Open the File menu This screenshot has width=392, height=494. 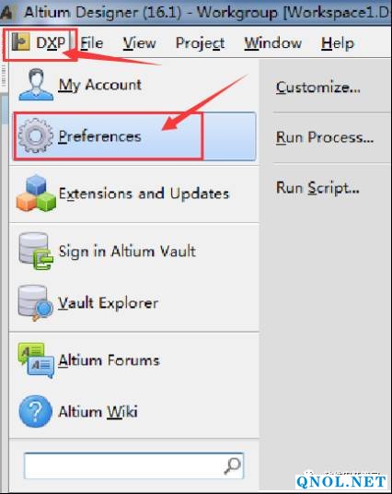click(x=91, y=42)
